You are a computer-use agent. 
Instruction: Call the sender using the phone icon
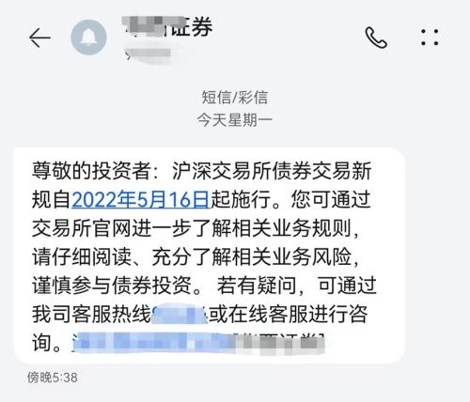(x=376, y=38)
